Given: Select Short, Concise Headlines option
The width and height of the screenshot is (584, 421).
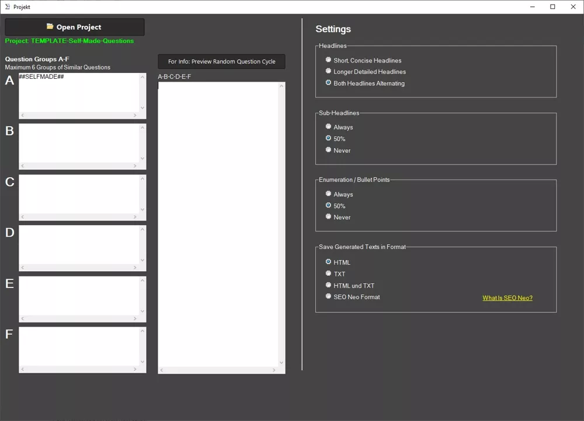Looking at the screenshot, I should click(363, 60).
